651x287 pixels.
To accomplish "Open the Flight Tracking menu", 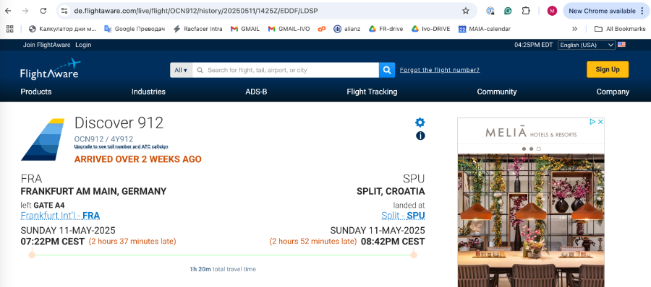I will tap(372, 92).
